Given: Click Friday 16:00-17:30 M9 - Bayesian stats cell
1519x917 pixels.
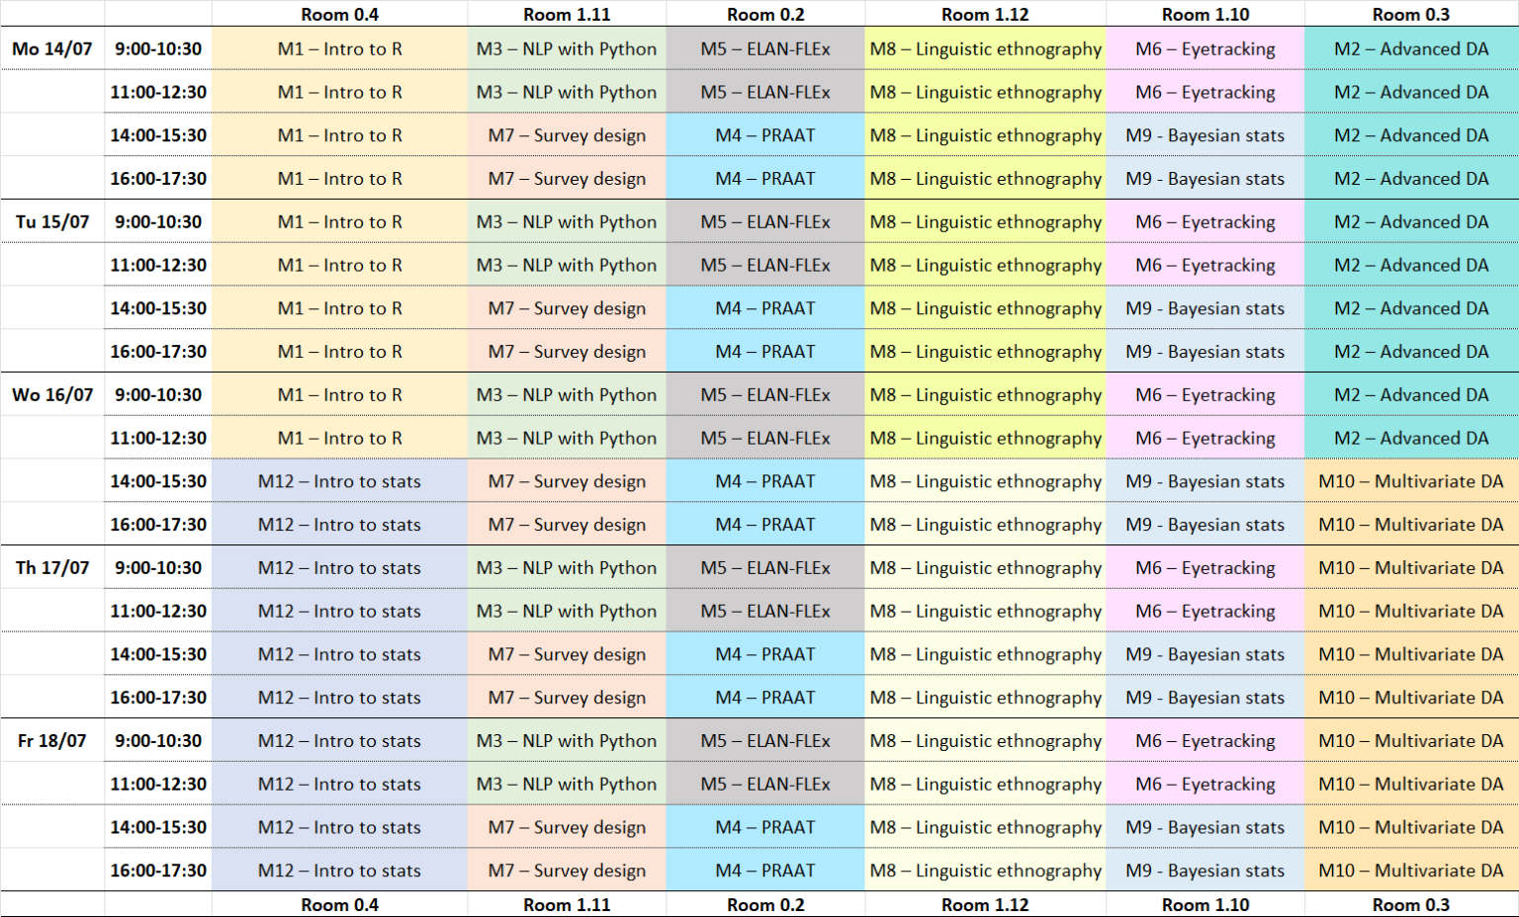Looking at the screenshot, I should [x=1205, y=871].
